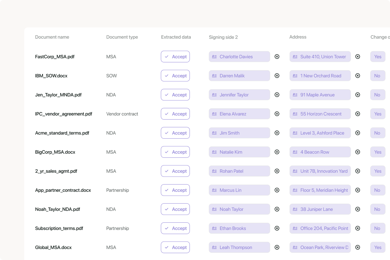Clear the Jim Smith signer with the X icon
This screenshot has height=260, width=390.
(x=277, y=133)
